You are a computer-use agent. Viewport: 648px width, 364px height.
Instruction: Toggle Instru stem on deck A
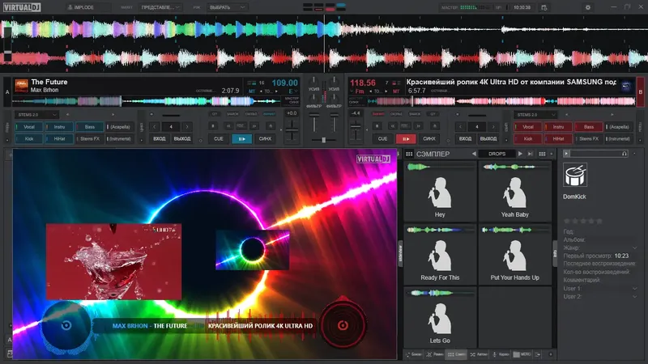click(59, 127)
